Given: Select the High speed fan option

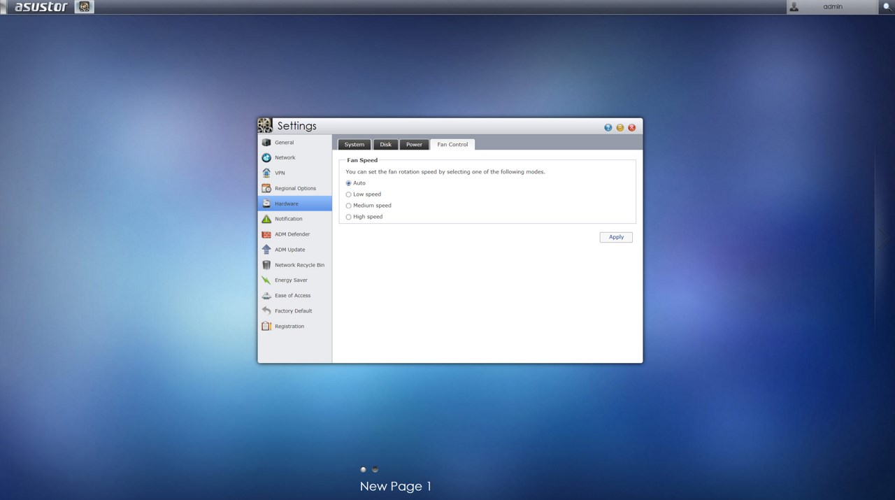Looking at the screenshot, I should click(x=349, y=217).
